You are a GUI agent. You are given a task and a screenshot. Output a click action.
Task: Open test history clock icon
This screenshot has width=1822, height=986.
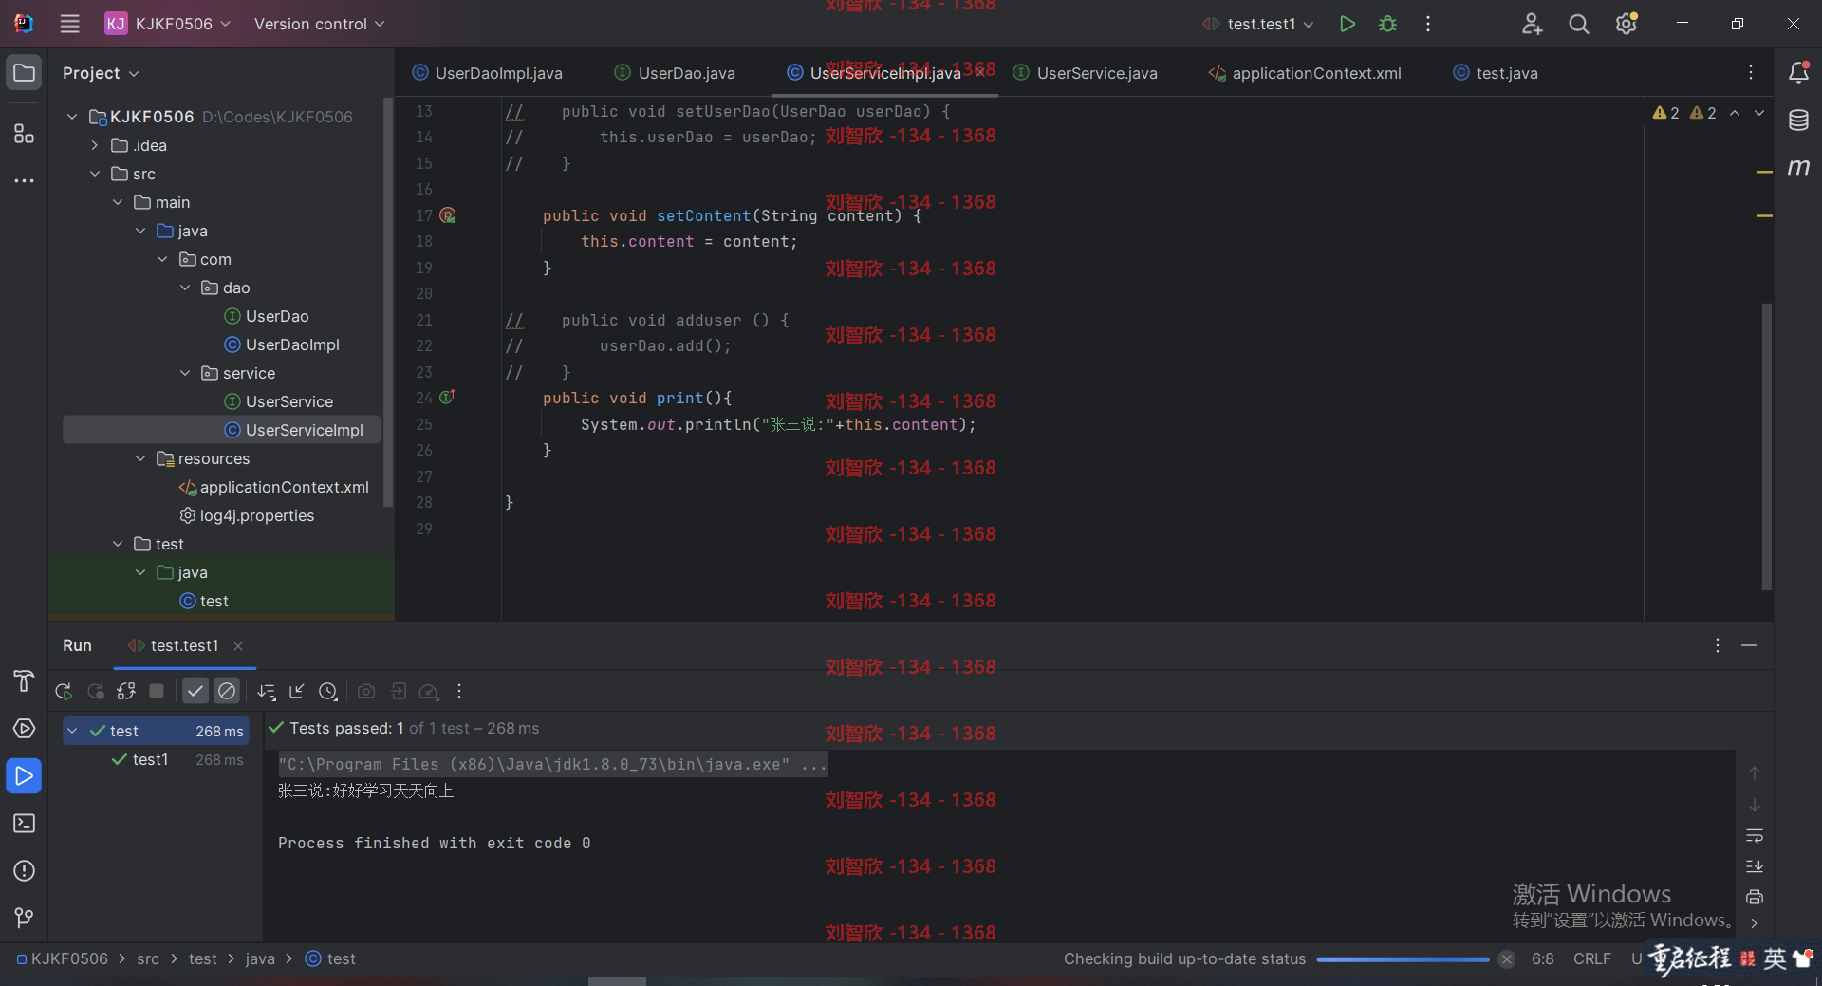pos(328,692)
